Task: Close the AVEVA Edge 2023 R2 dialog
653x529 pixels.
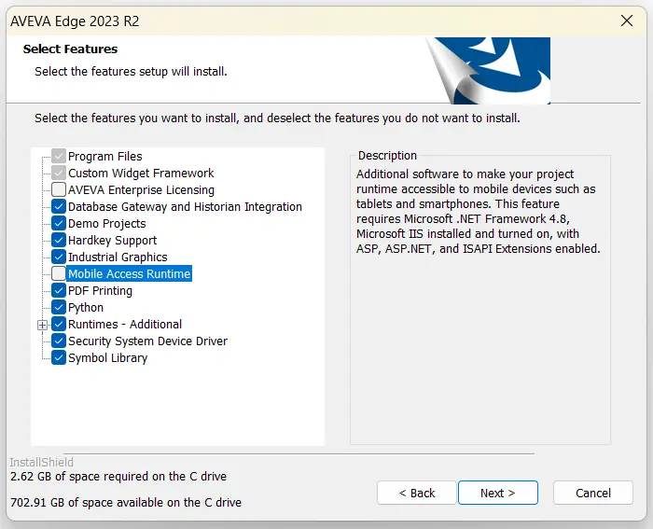Action: [x=627, y=21]
